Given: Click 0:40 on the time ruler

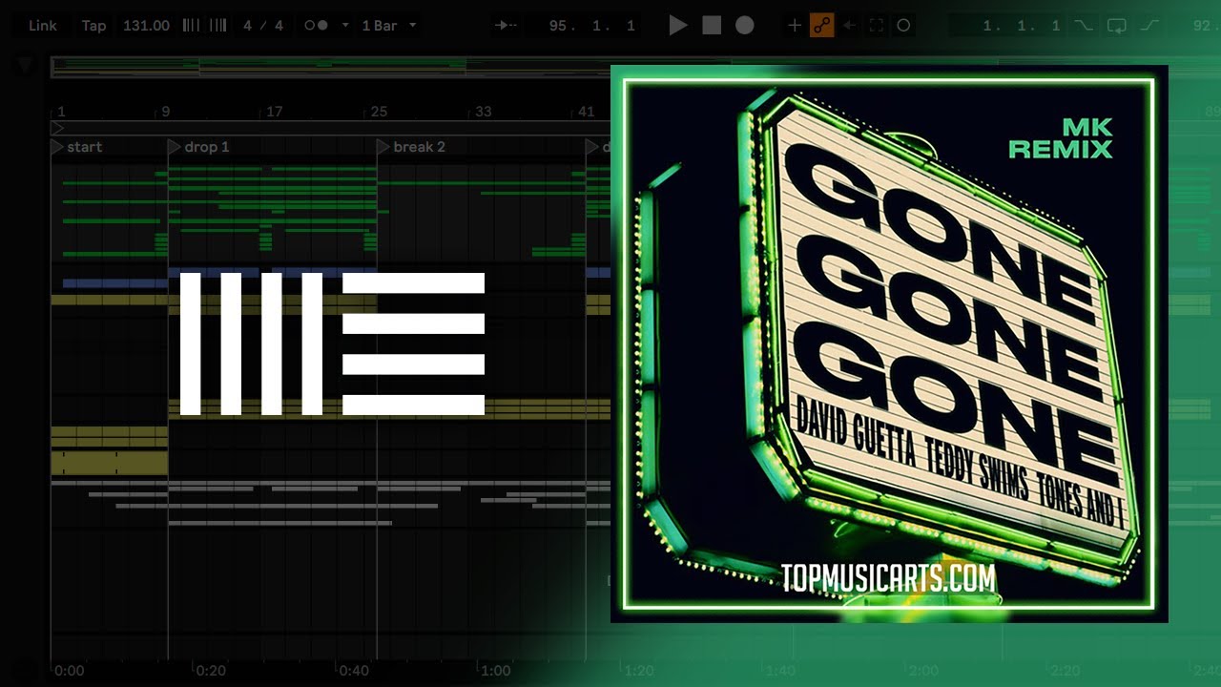Looking at the screenshot, I should click(x=355, y=671).
